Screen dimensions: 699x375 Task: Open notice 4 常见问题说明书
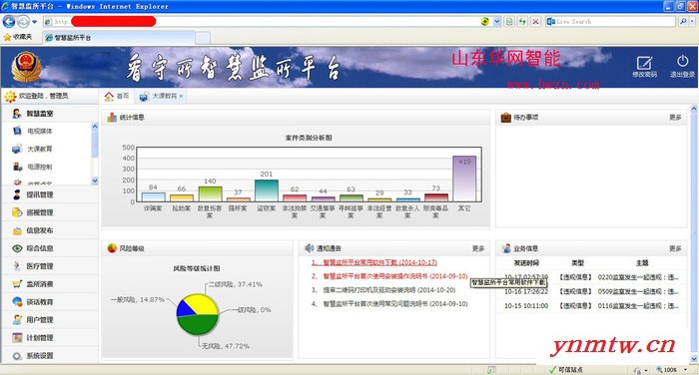coord(389,304)
